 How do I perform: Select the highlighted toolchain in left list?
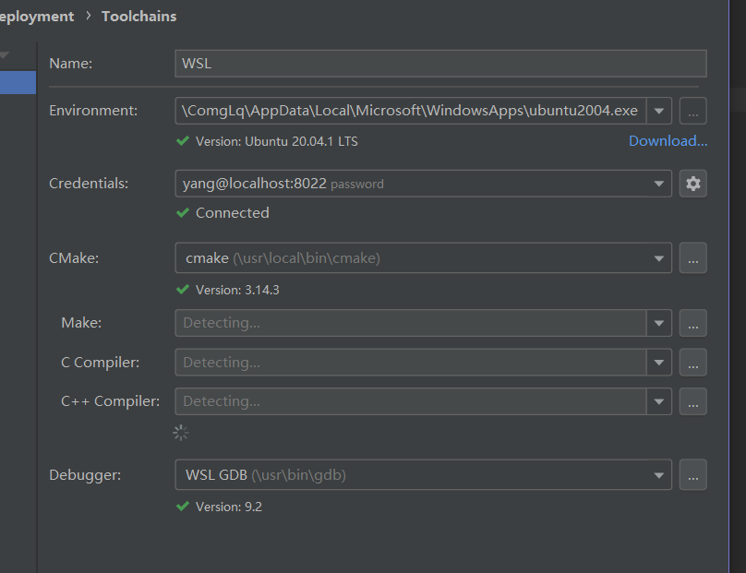click(18, 83)
